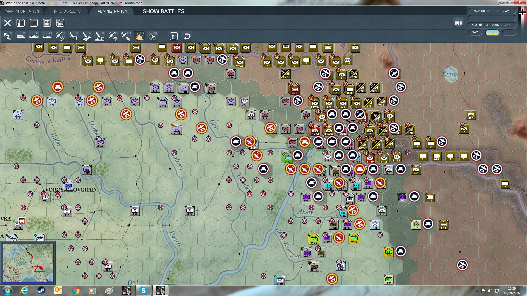Open the MAP INFORMATION menu

tap(22, 11)
